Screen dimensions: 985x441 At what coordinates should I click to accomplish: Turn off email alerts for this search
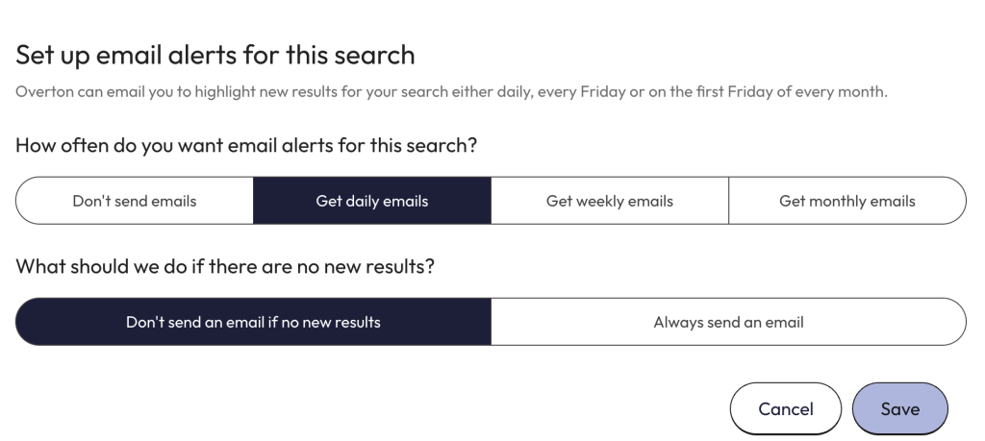click(135, 201)
